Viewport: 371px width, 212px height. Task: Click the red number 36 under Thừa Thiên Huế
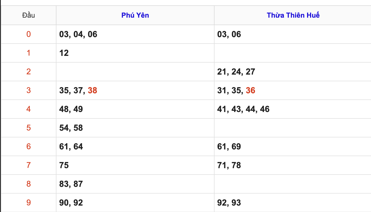[x=250, y=90]
